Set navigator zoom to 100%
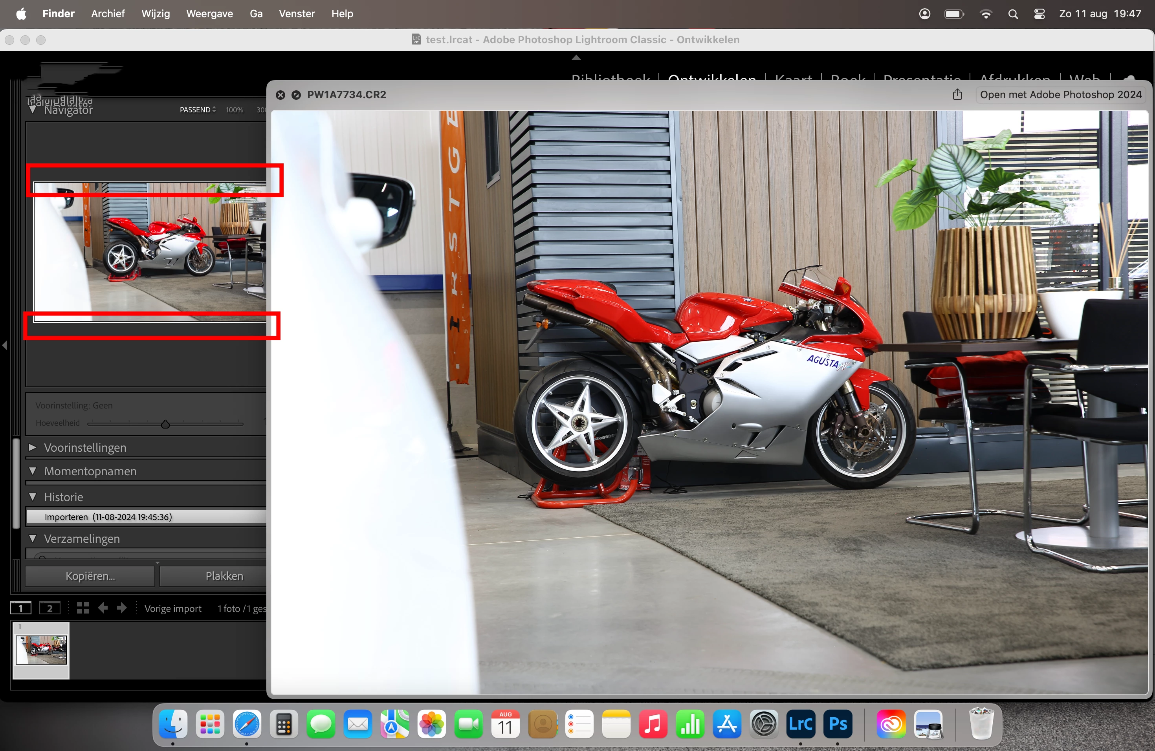The height and width of the screenshot is (751, 1155). click(x=235, y=110)
